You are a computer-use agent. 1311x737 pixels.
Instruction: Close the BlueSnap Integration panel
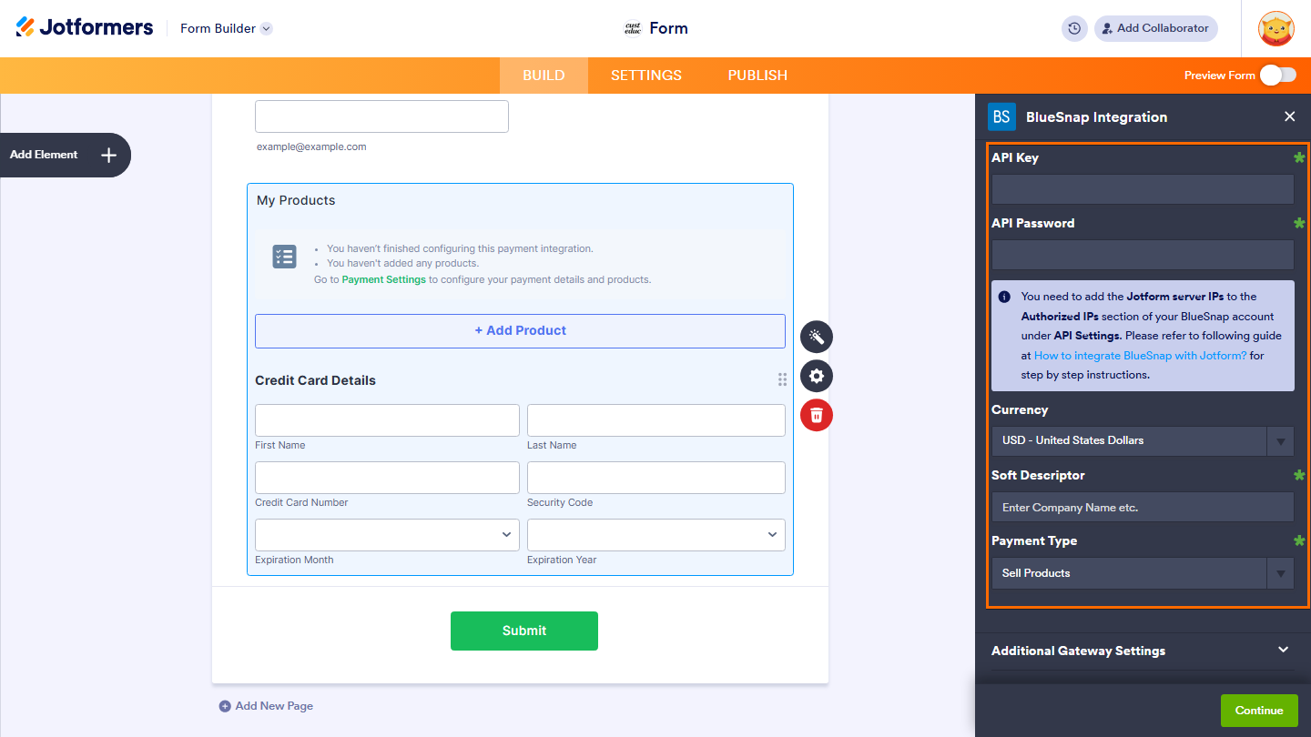[1290, 116]
